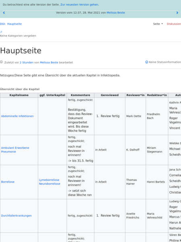Click Melissa Beste link below page title
The width and height of the screenshot is (181, 242).
[49, 63]
